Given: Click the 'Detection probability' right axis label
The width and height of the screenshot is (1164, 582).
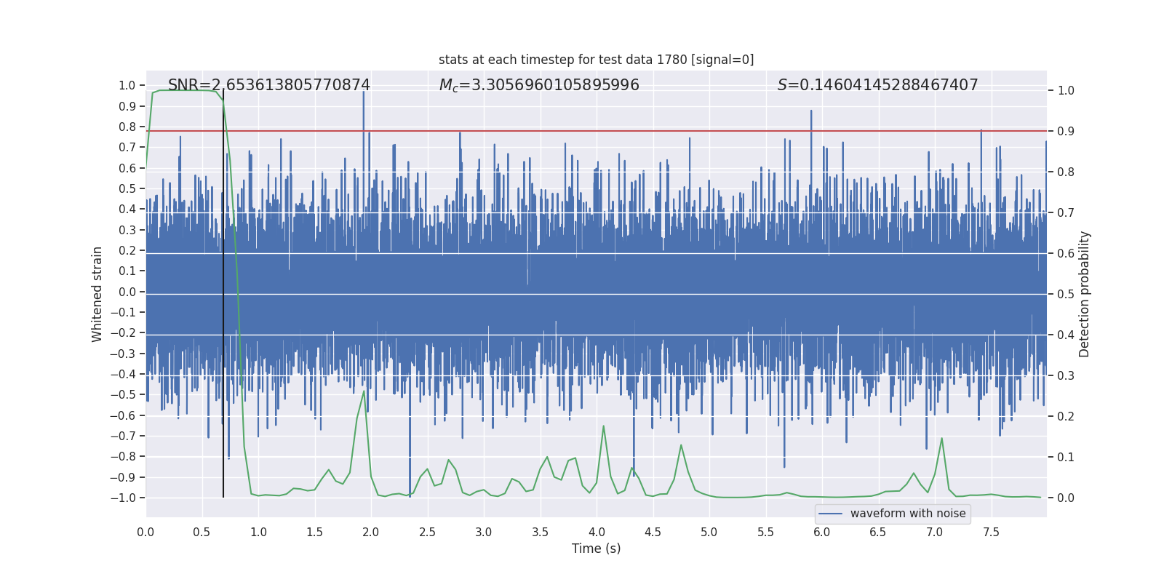Looking at the screenshot, I should point(1084,294).
